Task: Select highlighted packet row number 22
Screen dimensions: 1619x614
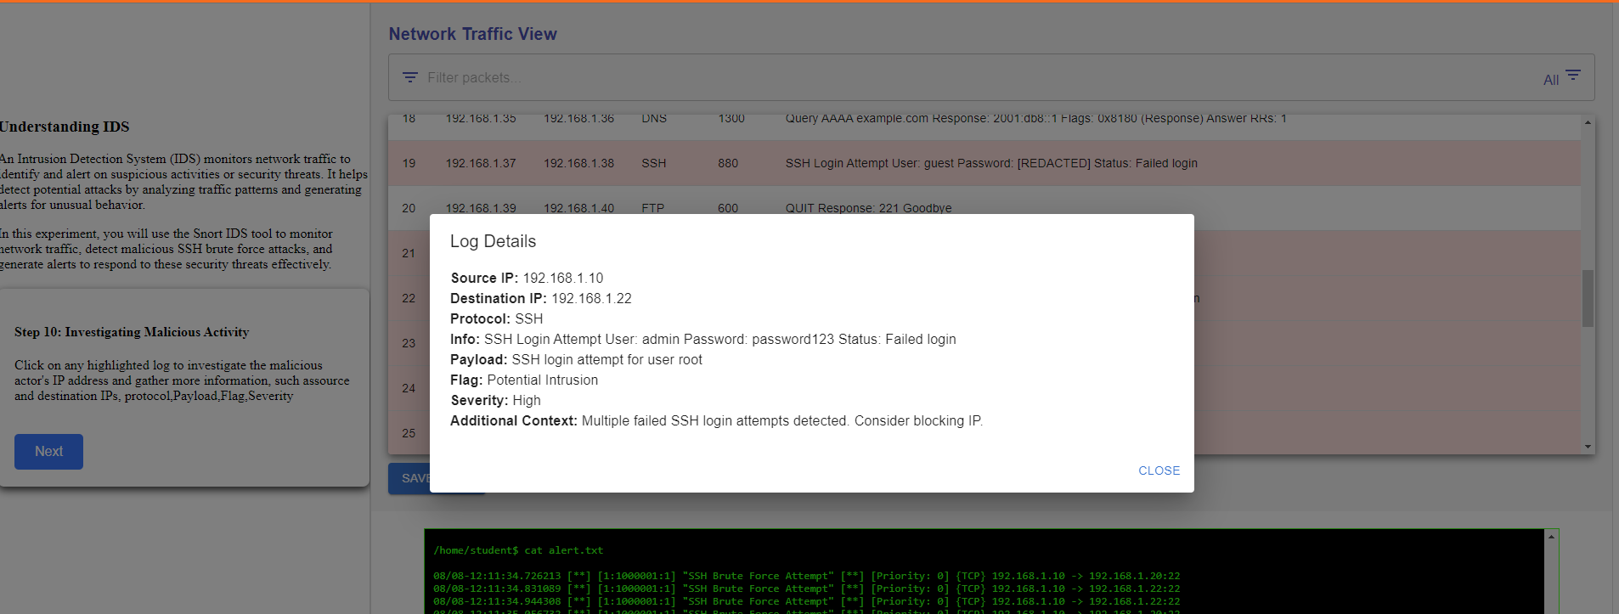Action: [409, 298]
